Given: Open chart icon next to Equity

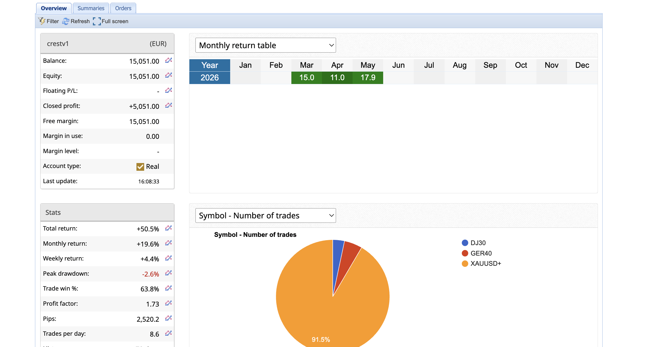Looking at the screenshot, I should tap(168, 75).
